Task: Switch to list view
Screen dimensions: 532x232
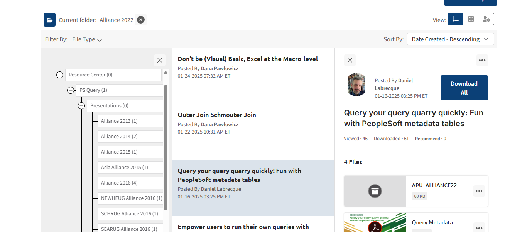Action: (456, 19)
